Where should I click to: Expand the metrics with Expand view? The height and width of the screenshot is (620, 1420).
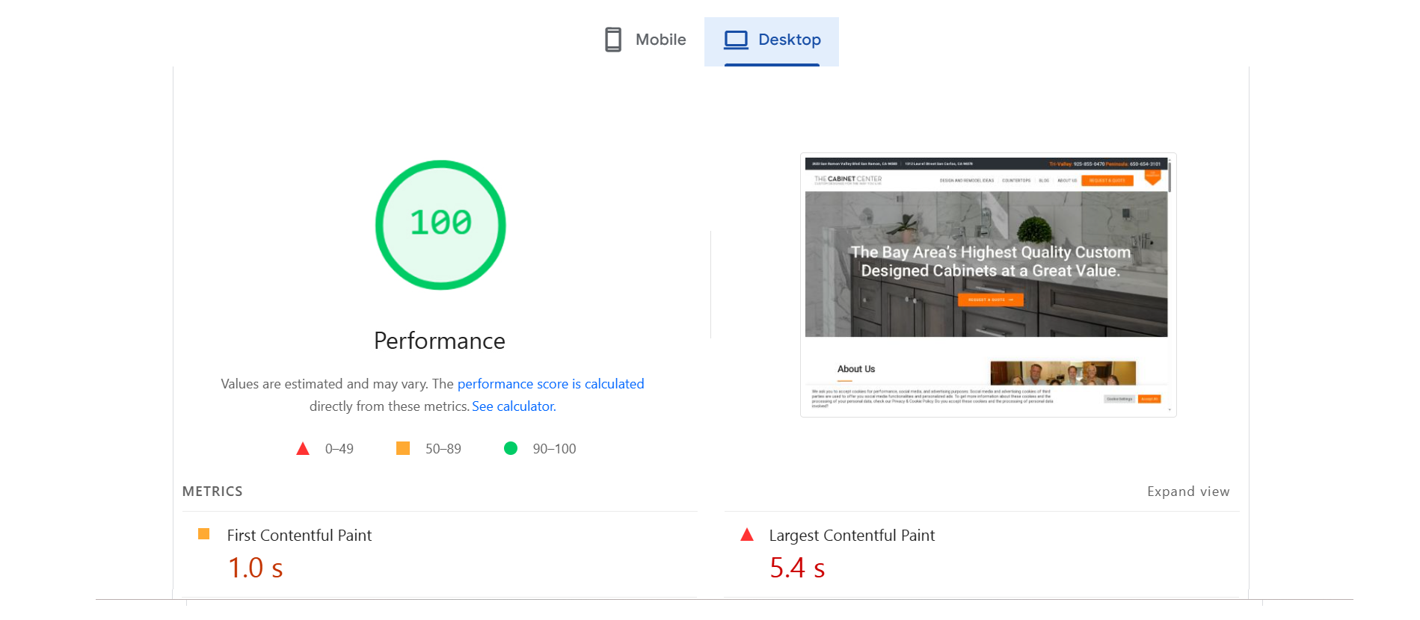pyautogui.click(x=1187, y=492)
